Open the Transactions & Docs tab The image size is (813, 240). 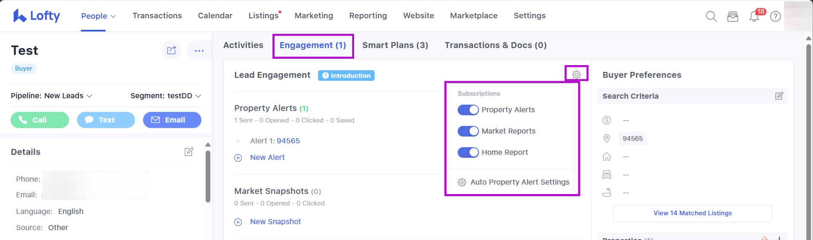[x=495, y=45]
